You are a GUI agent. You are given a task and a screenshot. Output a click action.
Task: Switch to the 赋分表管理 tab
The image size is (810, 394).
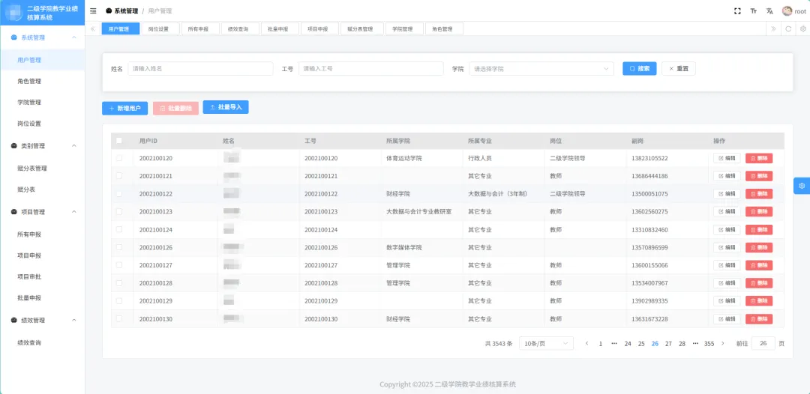point(362,29)
